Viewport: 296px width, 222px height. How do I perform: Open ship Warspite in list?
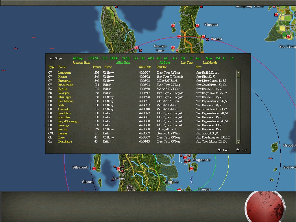click(x=64, y=93)
